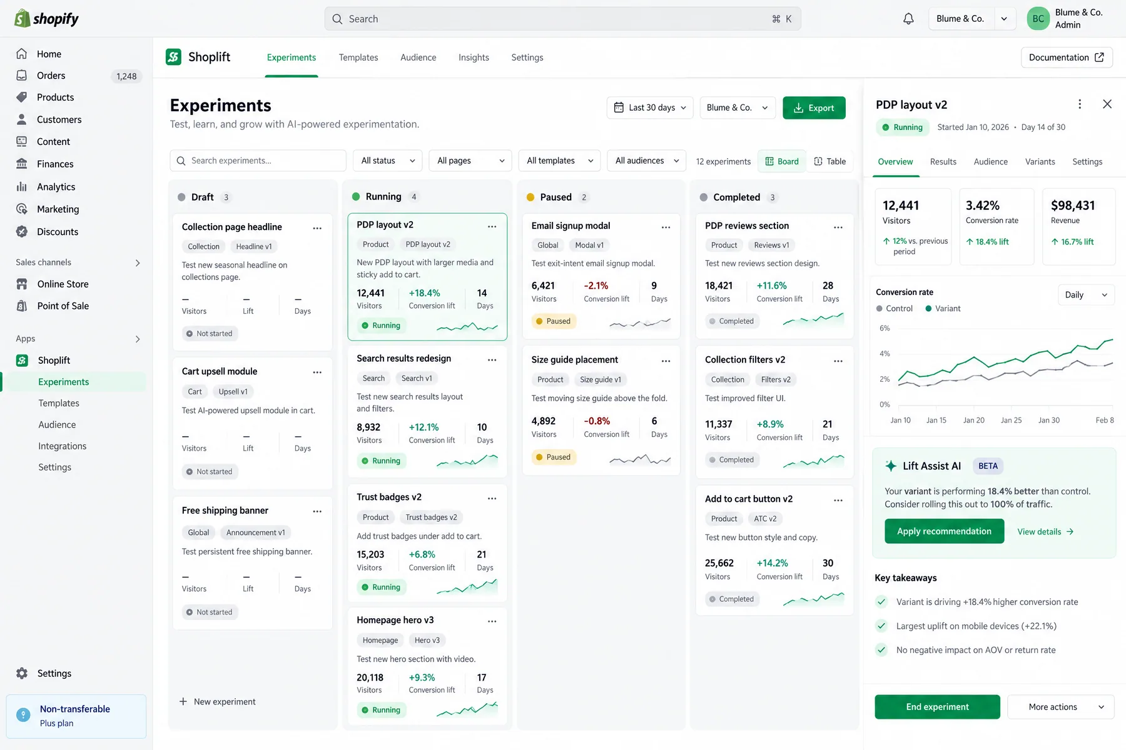Viewport: 1126px width, 750px height.
Task: Click the Finances bank icon
Action: (22, 164)
